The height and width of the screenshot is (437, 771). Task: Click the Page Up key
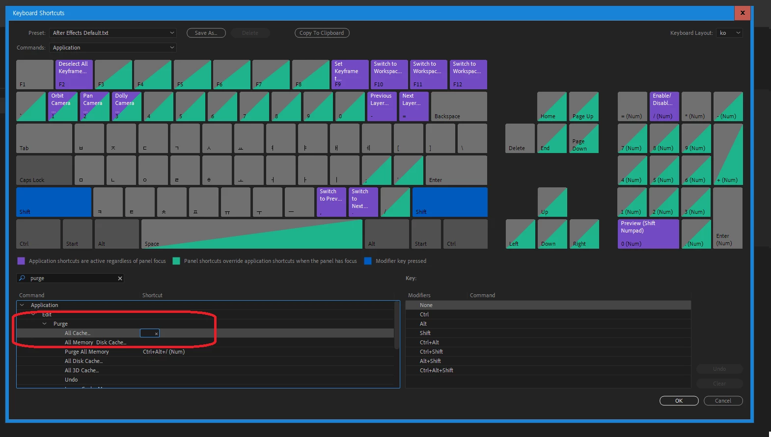pyautogui.click(x=584, y=106)
